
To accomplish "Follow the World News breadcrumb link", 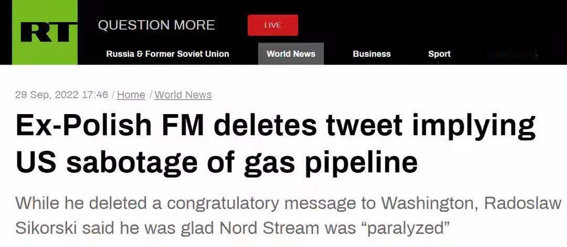I will click(x=183, y=95).
